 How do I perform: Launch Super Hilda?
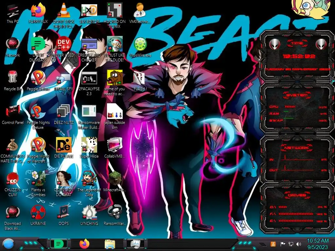pyautogui.click(x=89, y=148)
